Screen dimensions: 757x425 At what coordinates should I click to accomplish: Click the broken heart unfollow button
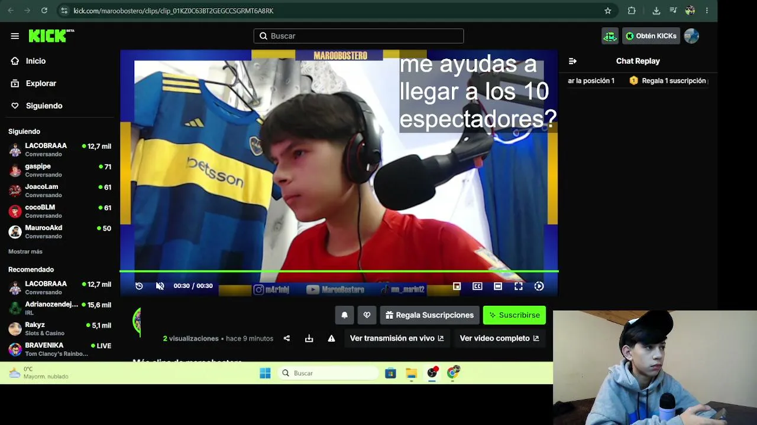[367, 315]
